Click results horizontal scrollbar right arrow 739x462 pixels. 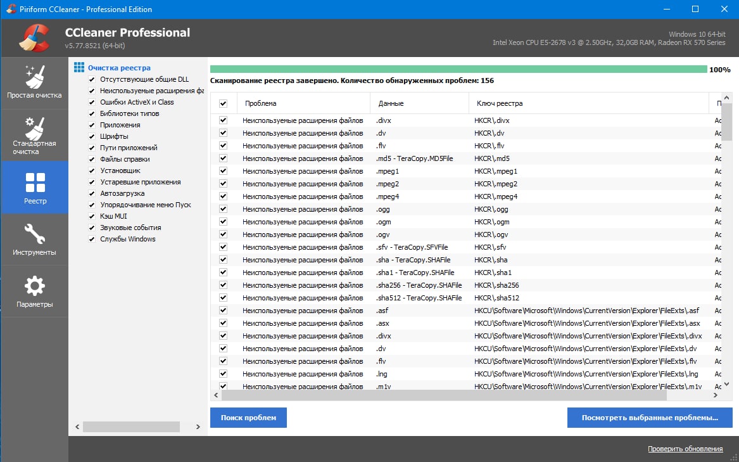point(716,395)
